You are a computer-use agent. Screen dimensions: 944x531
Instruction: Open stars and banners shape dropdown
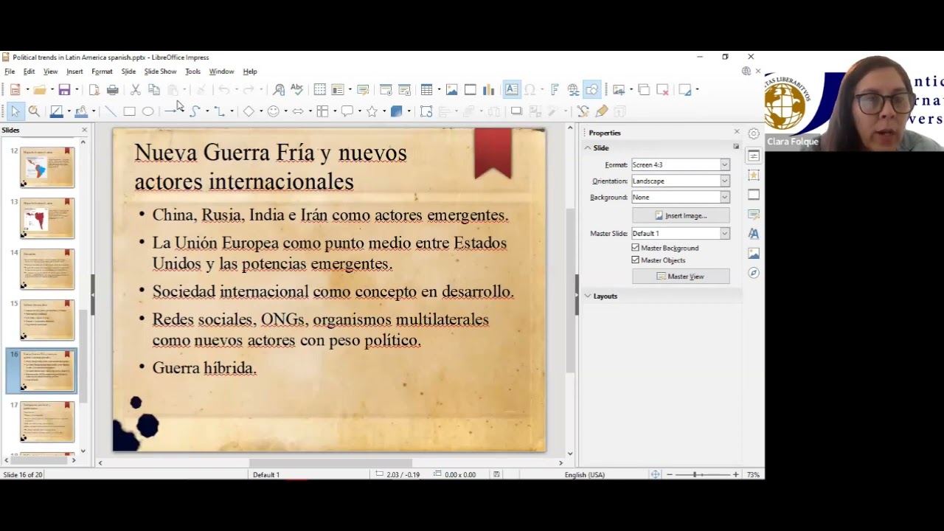click(384, 111)
